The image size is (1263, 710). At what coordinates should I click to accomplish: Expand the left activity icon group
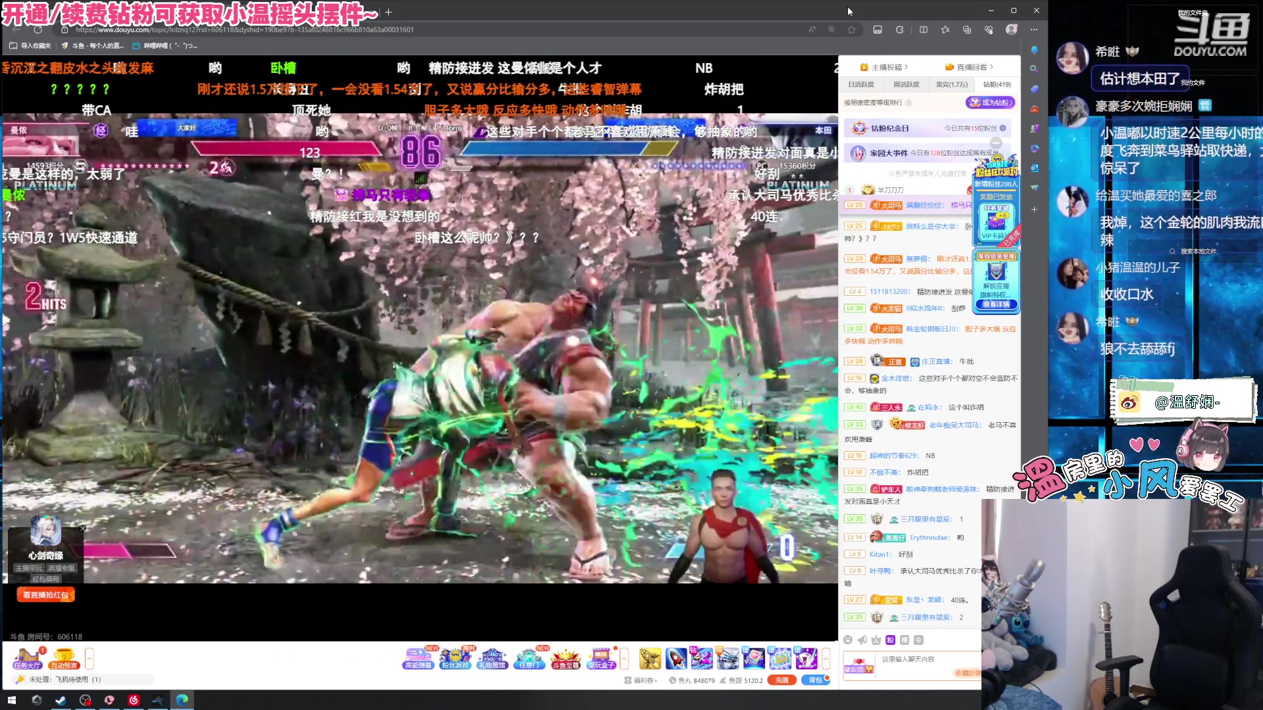tap(89, 658)
